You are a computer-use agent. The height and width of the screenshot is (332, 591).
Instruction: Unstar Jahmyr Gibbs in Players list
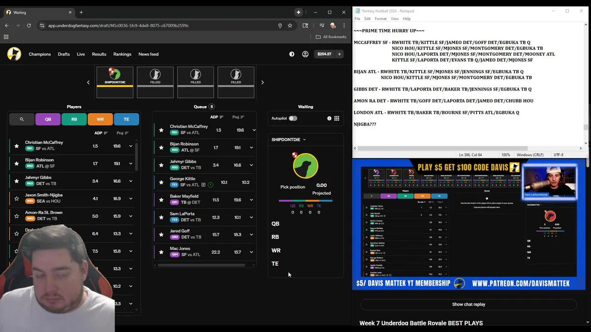[x=17, y=181]
